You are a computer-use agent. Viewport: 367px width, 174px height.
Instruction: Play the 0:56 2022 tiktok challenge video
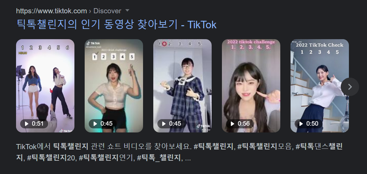point(240,124)
